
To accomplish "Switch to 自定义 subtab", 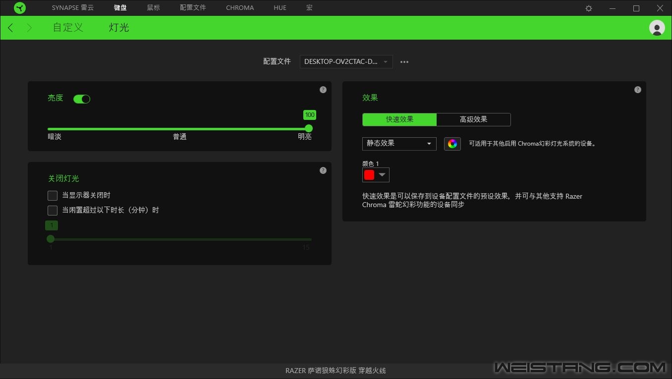I will 68,28.
